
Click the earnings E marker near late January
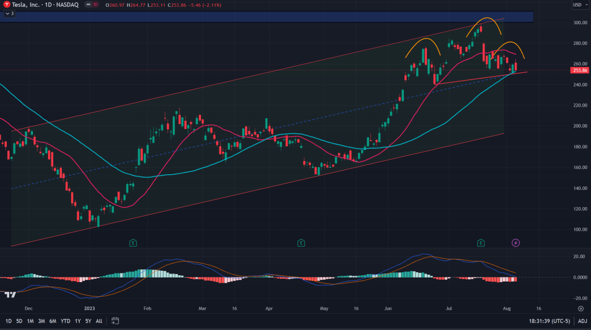pos(133,243)
